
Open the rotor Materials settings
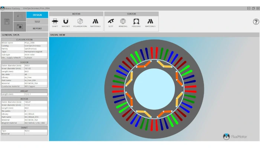pyautogui.click(x=95, y=23)
